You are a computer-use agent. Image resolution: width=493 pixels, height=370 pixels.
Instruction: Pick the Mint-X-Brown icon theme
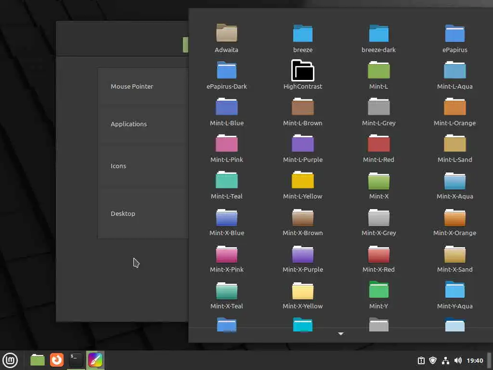coord(302,222)
